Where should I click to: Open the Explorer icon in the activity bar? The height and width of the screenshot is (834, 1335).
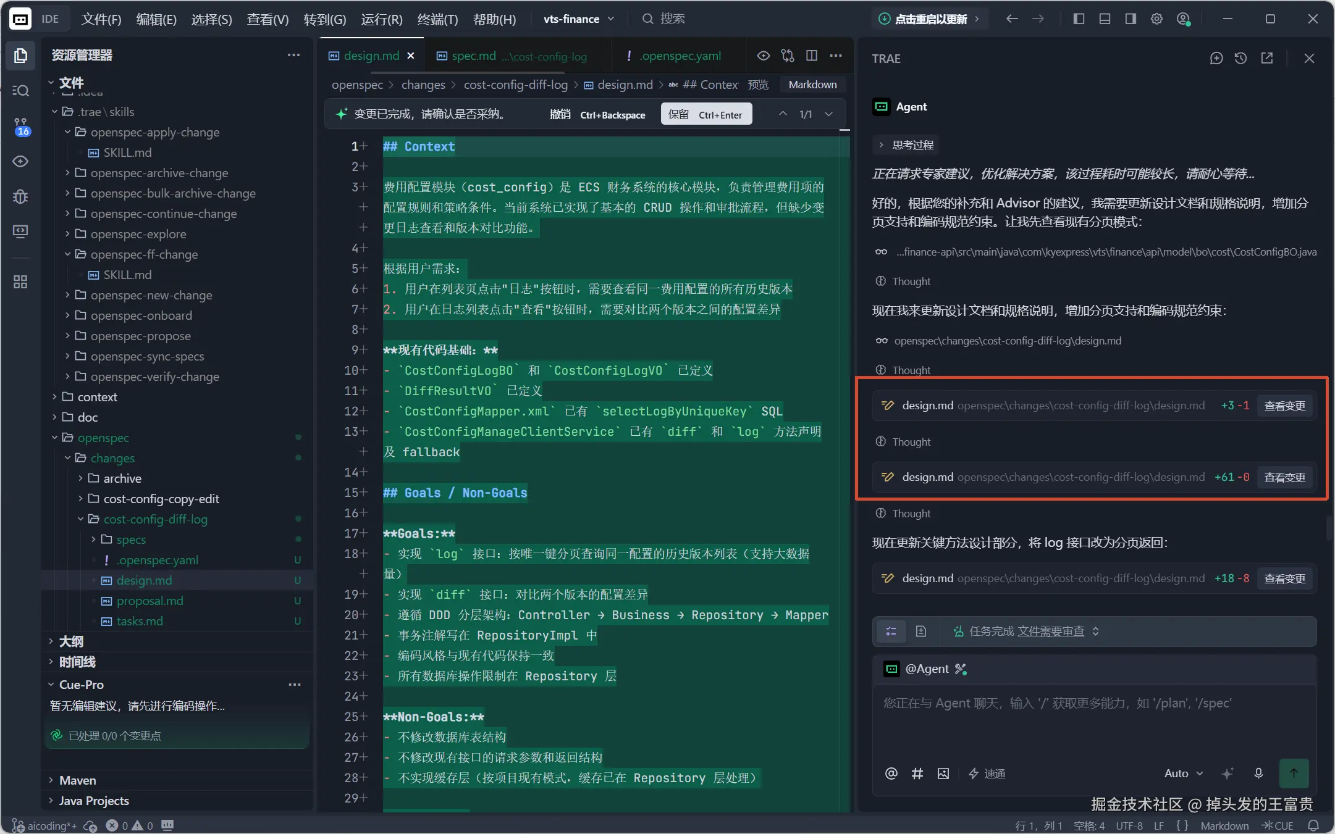point(20,56)
